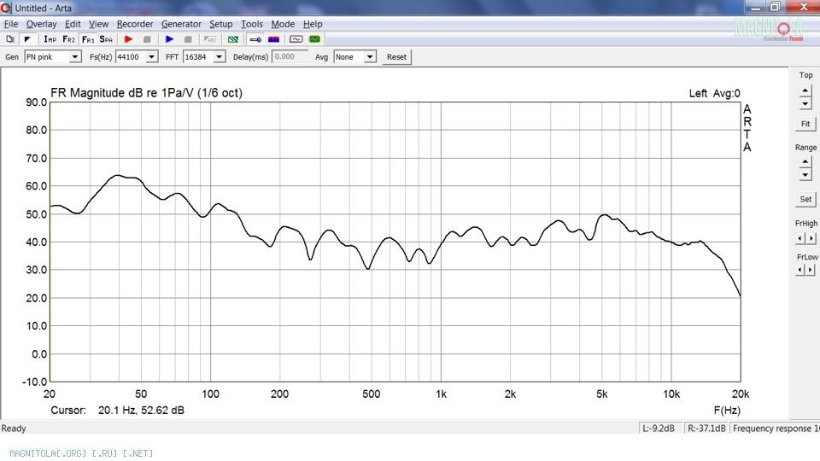Open the Avg averaging dropdown
Viewport: 820px width, 461px height.
(370, 57)
